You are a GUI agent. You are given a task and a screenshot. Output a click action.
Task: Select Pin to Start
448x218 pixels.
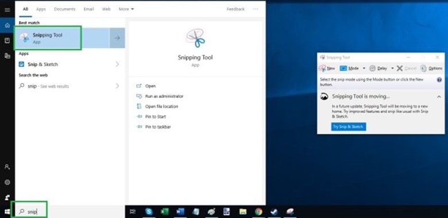[155, 116]
